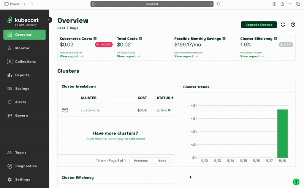Click the $199.17/mo savings value
Screen dimensions: 304x188
click(187, 45)
